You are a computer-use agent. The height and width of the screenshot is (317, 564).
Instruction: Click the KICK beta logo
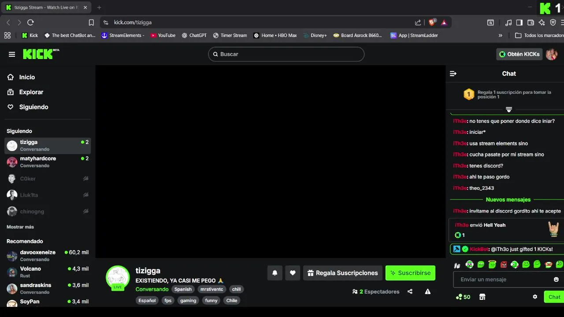pos(41,54)
